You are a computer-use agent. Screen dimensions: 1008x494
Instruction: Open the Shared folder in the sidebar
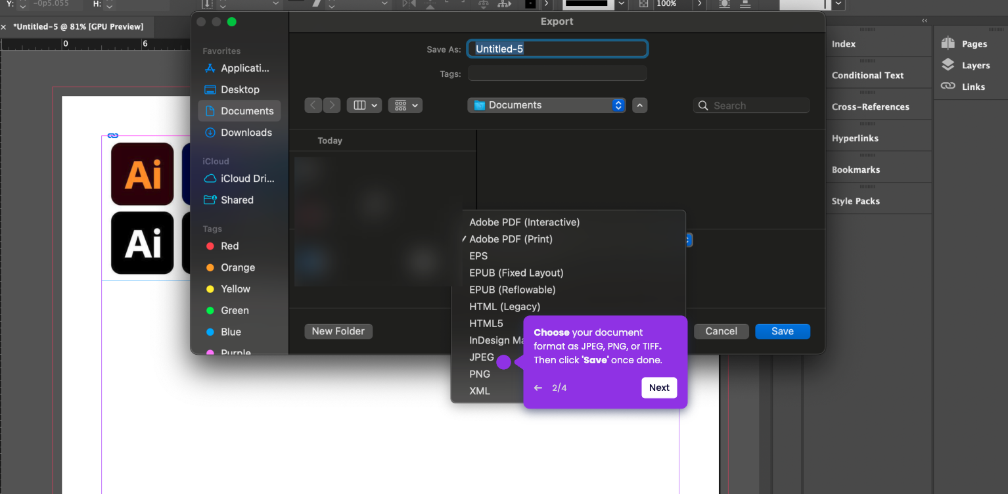239,200
